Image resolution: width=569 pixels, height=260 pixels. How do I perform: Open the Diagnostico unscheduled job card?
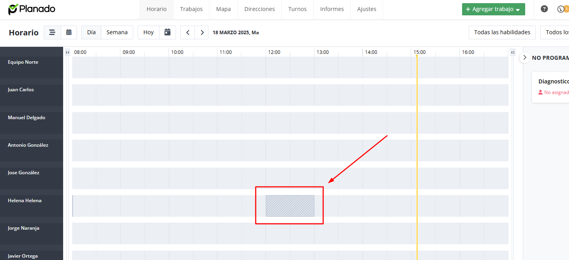[x=550, y=87]
